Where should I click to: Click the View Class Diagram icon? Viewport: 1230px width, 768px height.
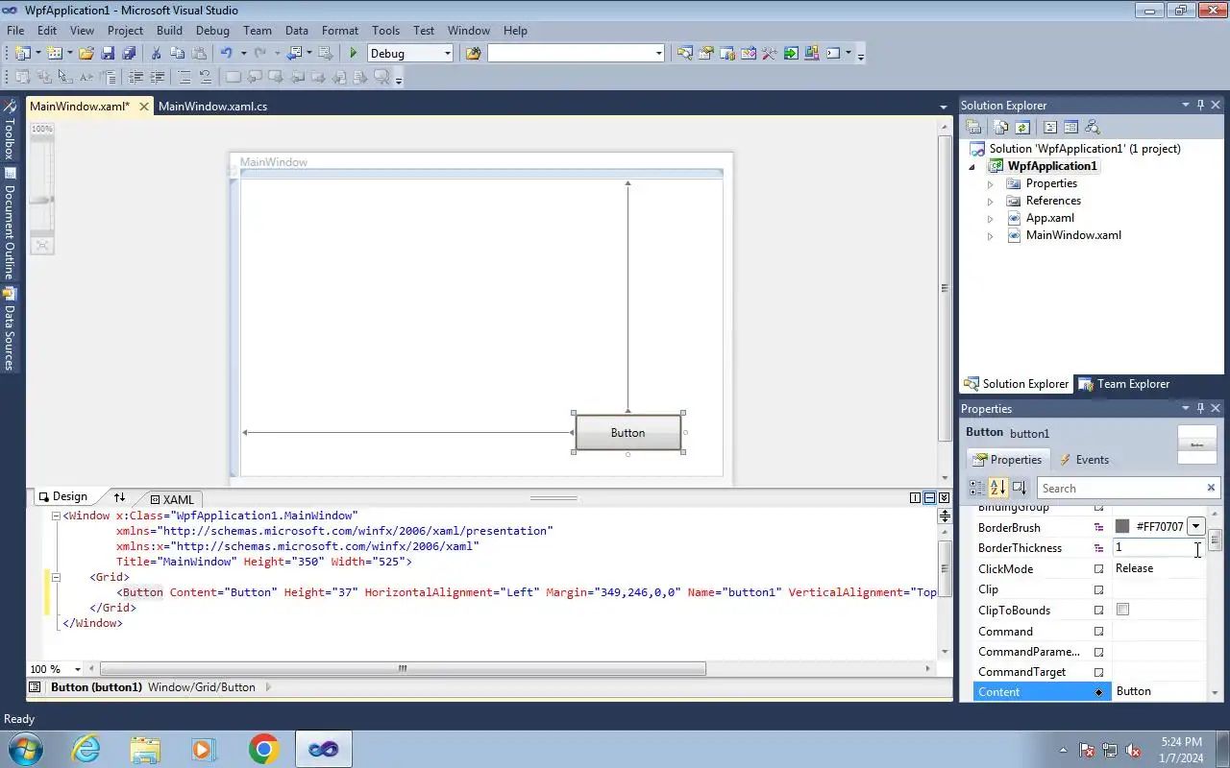(x=1092, y=127)
